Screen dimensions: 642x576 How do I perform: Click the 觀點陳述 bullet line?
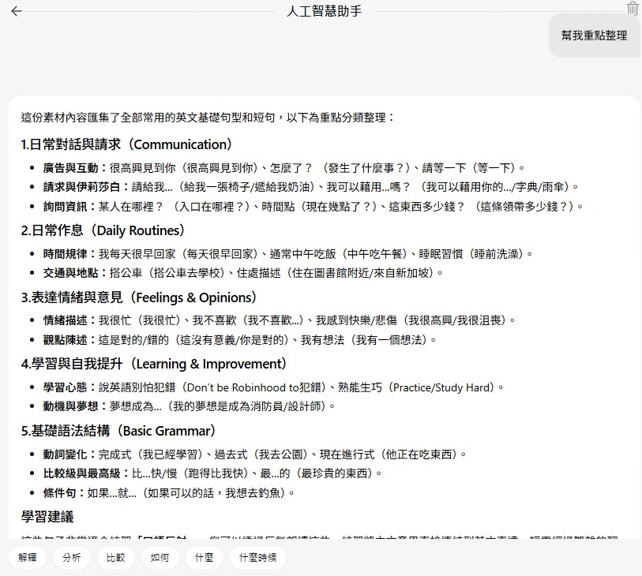tap(240, 339)
